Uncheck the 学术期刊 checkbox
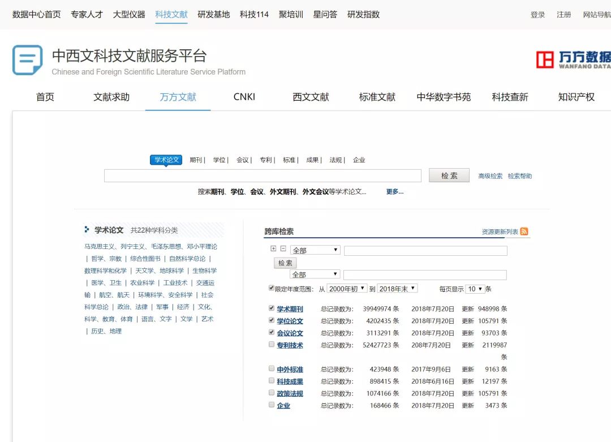 (x=272, y=308)
